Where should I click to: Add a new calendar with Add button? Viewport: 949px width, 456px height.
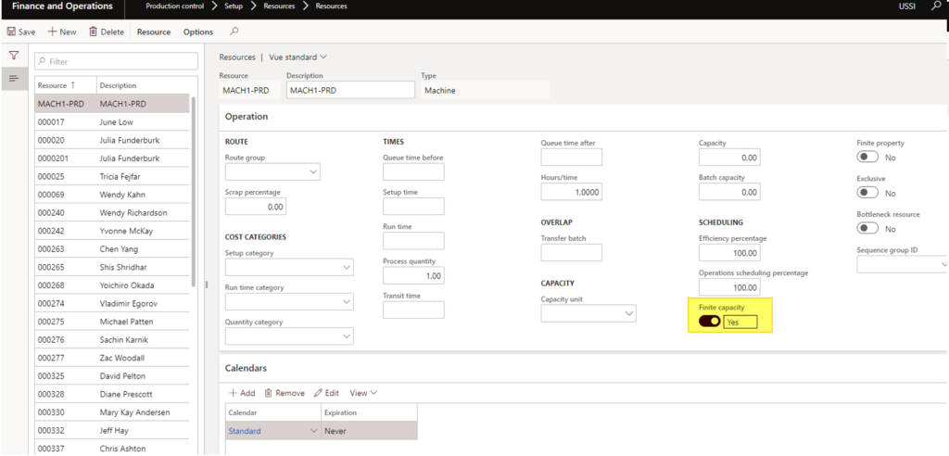tap(242, 393)
